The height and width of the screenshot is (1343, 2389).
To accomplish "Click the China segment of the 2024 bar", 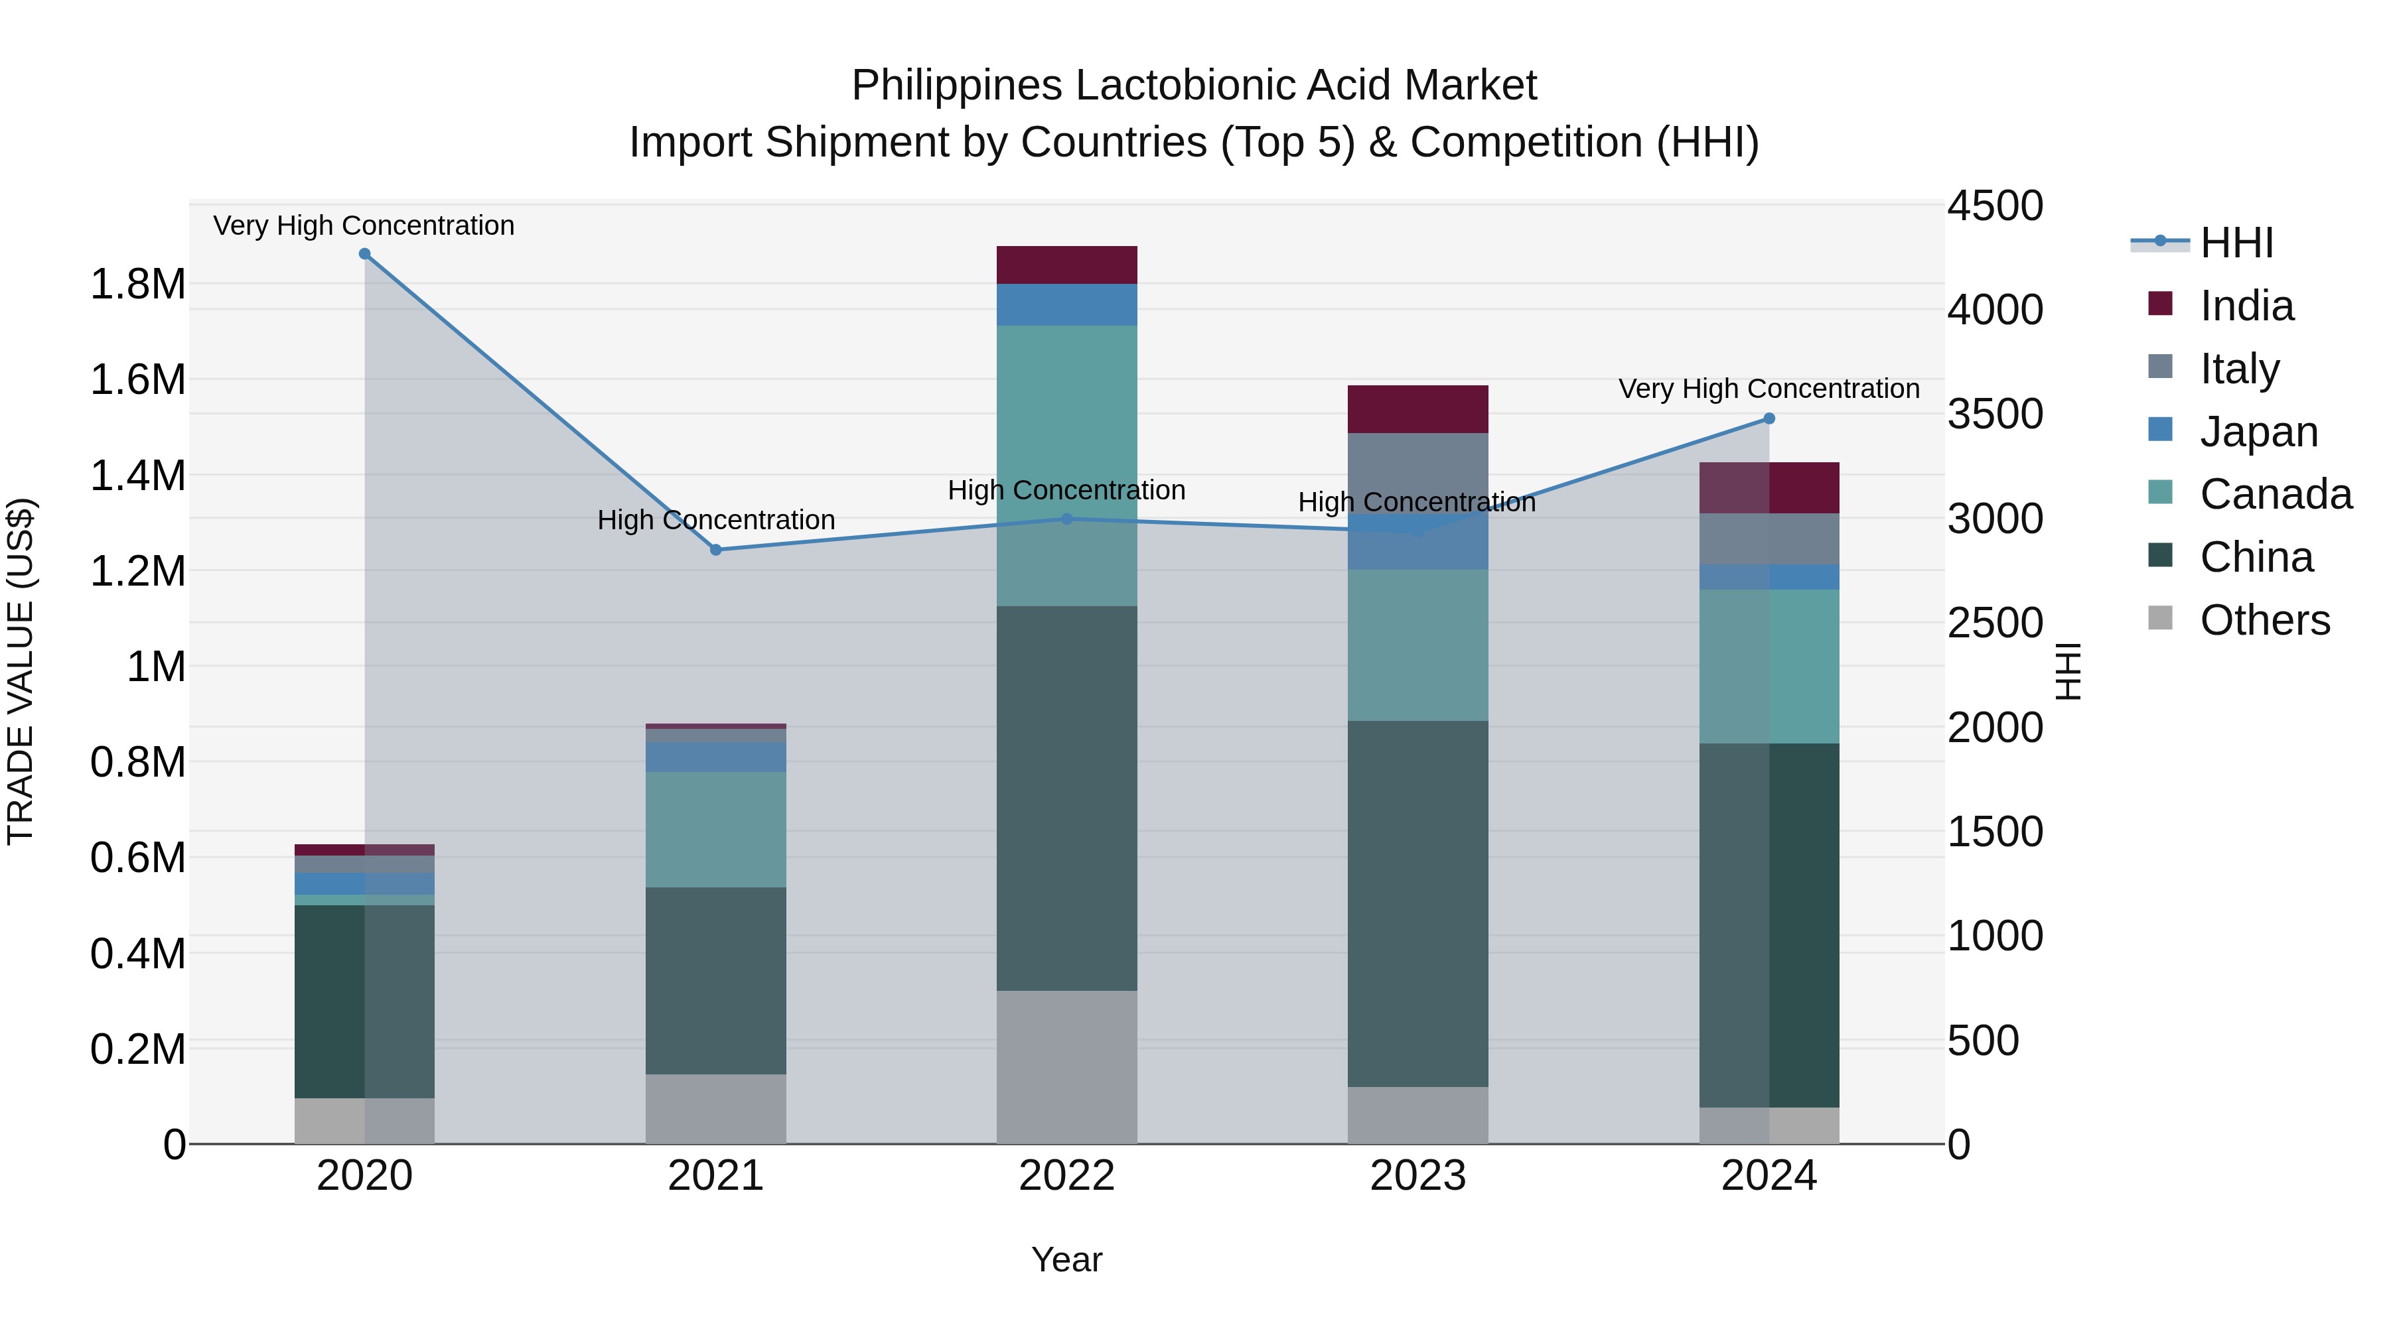I will (1769, 925).
